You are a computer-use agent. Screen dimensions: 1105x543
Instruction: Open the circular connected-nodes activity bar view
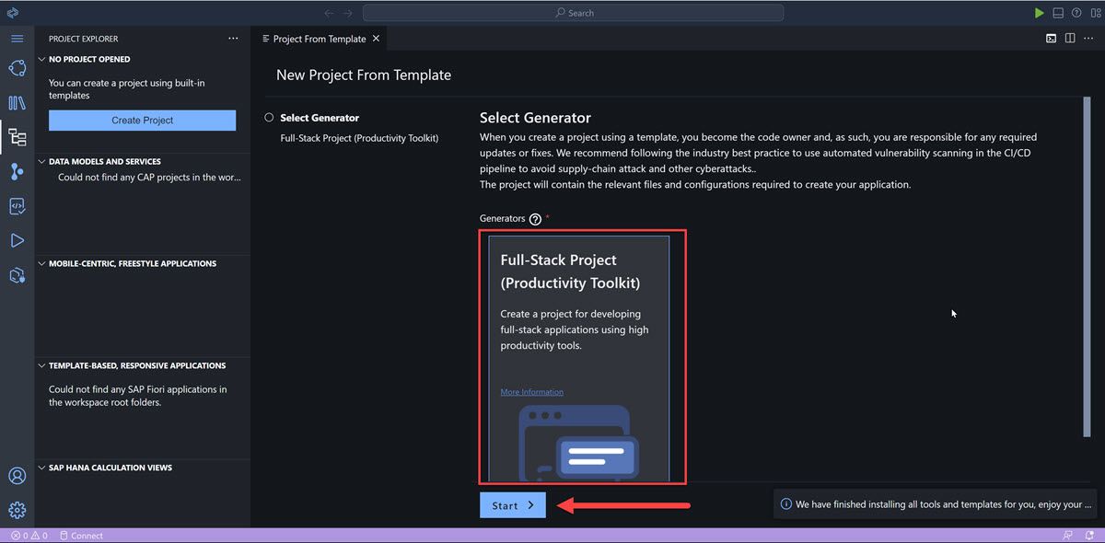[17, 69]
